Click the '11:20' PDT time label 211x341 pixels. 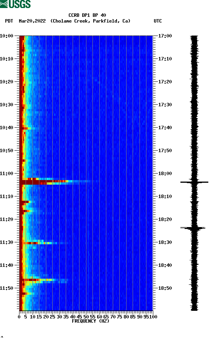(x=6, y=219)
